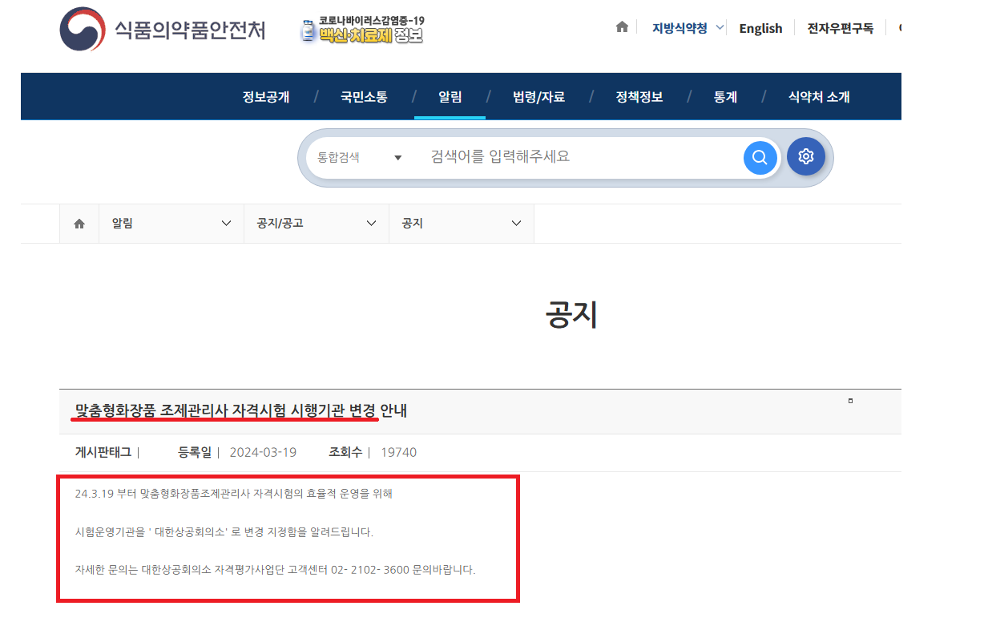Select the line mentioning 대한상공회의소 로 변경 지정함
This screenshot has height=622, width=984.
(x=224, y=532)
